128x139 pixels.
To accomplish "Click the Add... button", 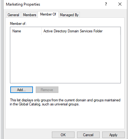I will pos(21,90).
